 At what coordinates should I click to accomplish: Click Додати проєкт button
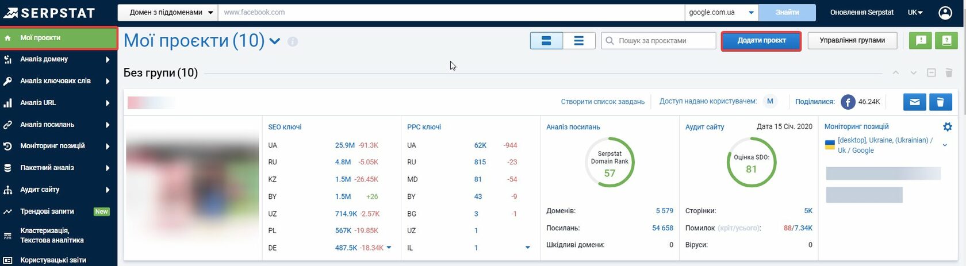coord(761,41)
